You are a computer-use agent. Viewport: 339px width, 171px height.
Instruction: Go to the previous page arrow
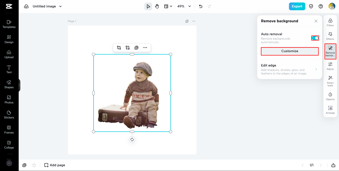coord(303,165)
